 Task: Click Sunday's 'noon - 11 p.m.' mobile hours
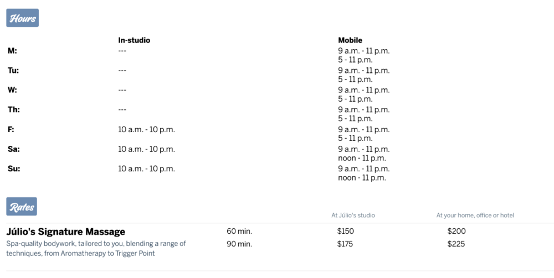[x=362, y=178]
